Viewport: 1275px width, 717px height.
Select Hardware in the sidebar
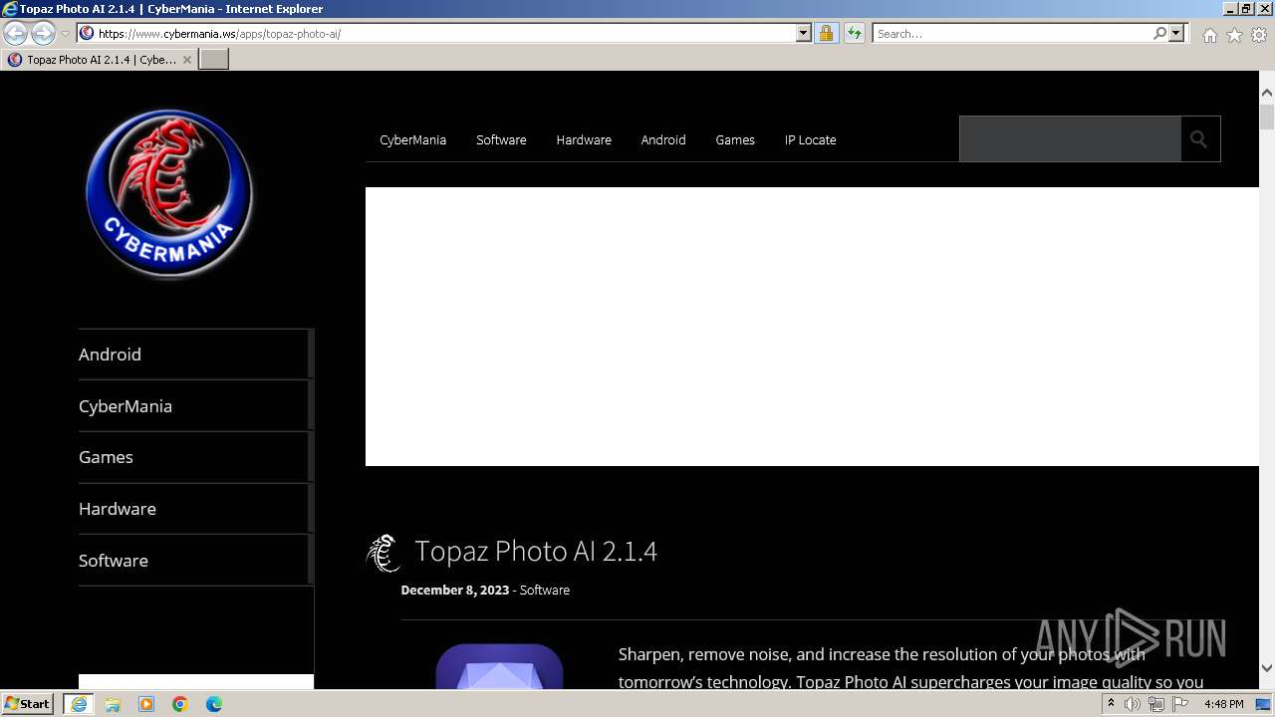pos(195,509)
